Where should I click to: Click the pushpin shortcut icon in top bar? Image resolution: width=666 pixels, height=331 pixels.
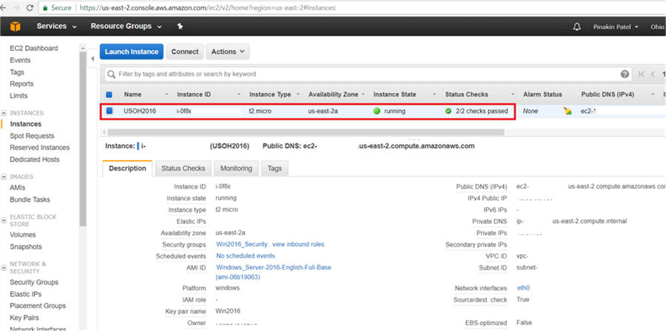tap(180, 27)
